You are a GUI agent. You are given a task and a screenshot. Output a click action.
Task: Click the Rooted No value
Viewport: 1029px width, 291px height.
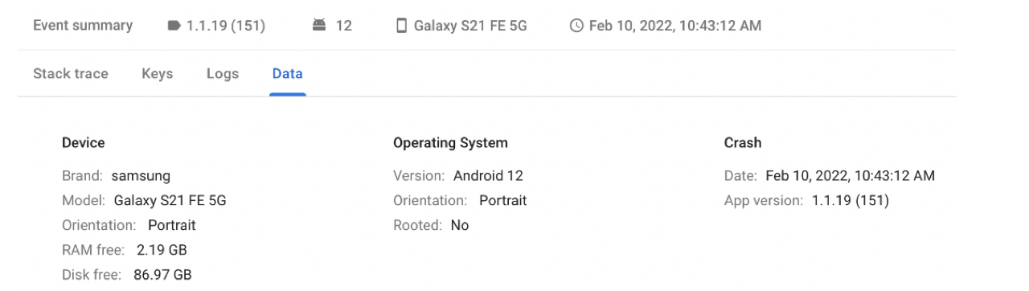click(x=460, y=225)
